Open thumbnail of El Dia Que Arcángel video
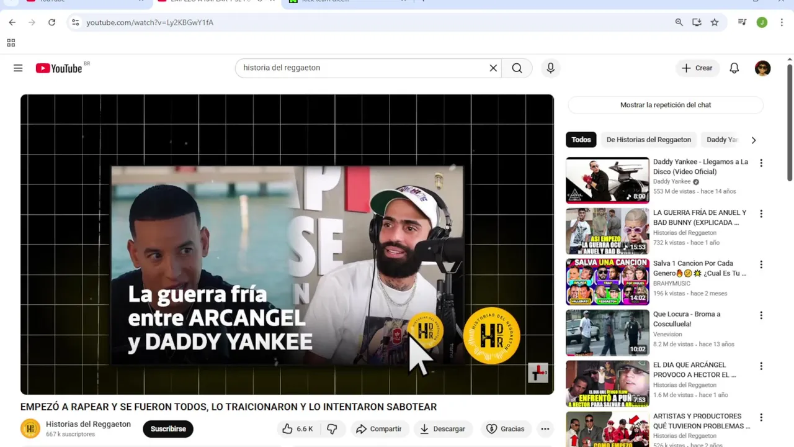 (607, 384)
